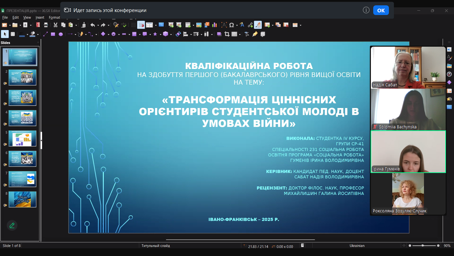Viewport: 454px width, 256px height.
Task: Click the Print icon in toolbar
Action: coord(45,25)
